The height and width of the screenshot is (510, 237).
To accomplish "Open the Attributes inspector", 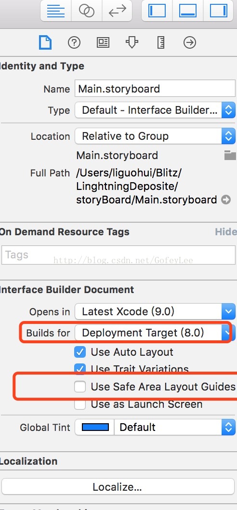I will pos(132,42).
